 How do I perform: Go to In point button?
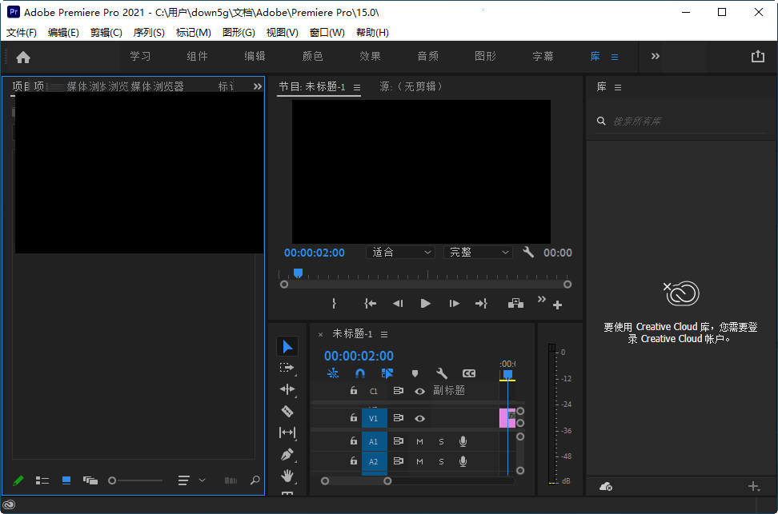370,303
